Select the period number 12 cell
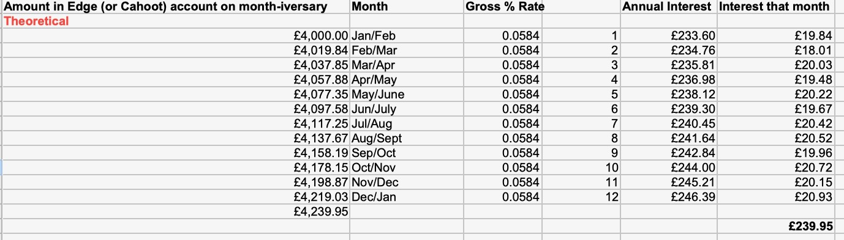 pyautogui.click(x=582, y=197)
